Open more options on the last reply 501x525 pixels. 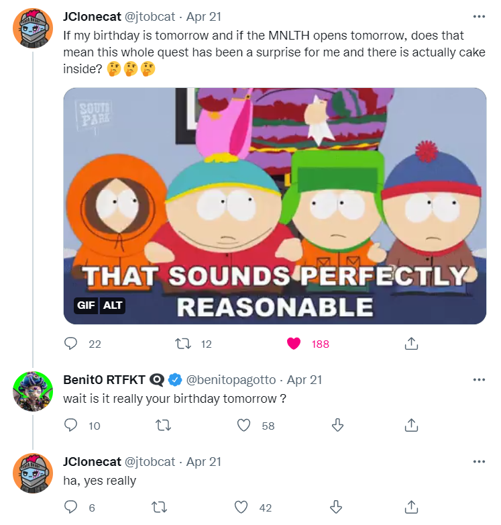pos(478,462)
